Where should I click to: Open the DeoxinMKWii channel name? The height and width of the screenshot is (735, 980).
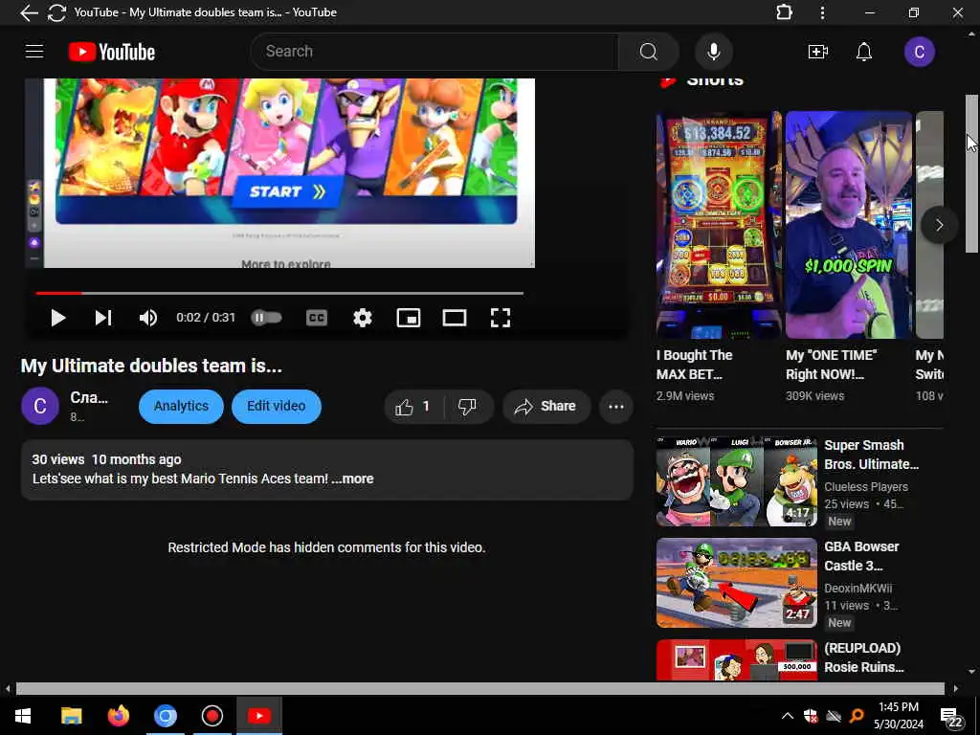[857, 589]
